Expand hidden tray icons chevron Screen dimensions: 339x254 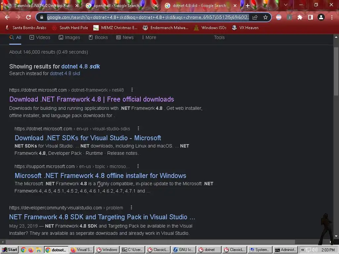(x=303, y=250)
